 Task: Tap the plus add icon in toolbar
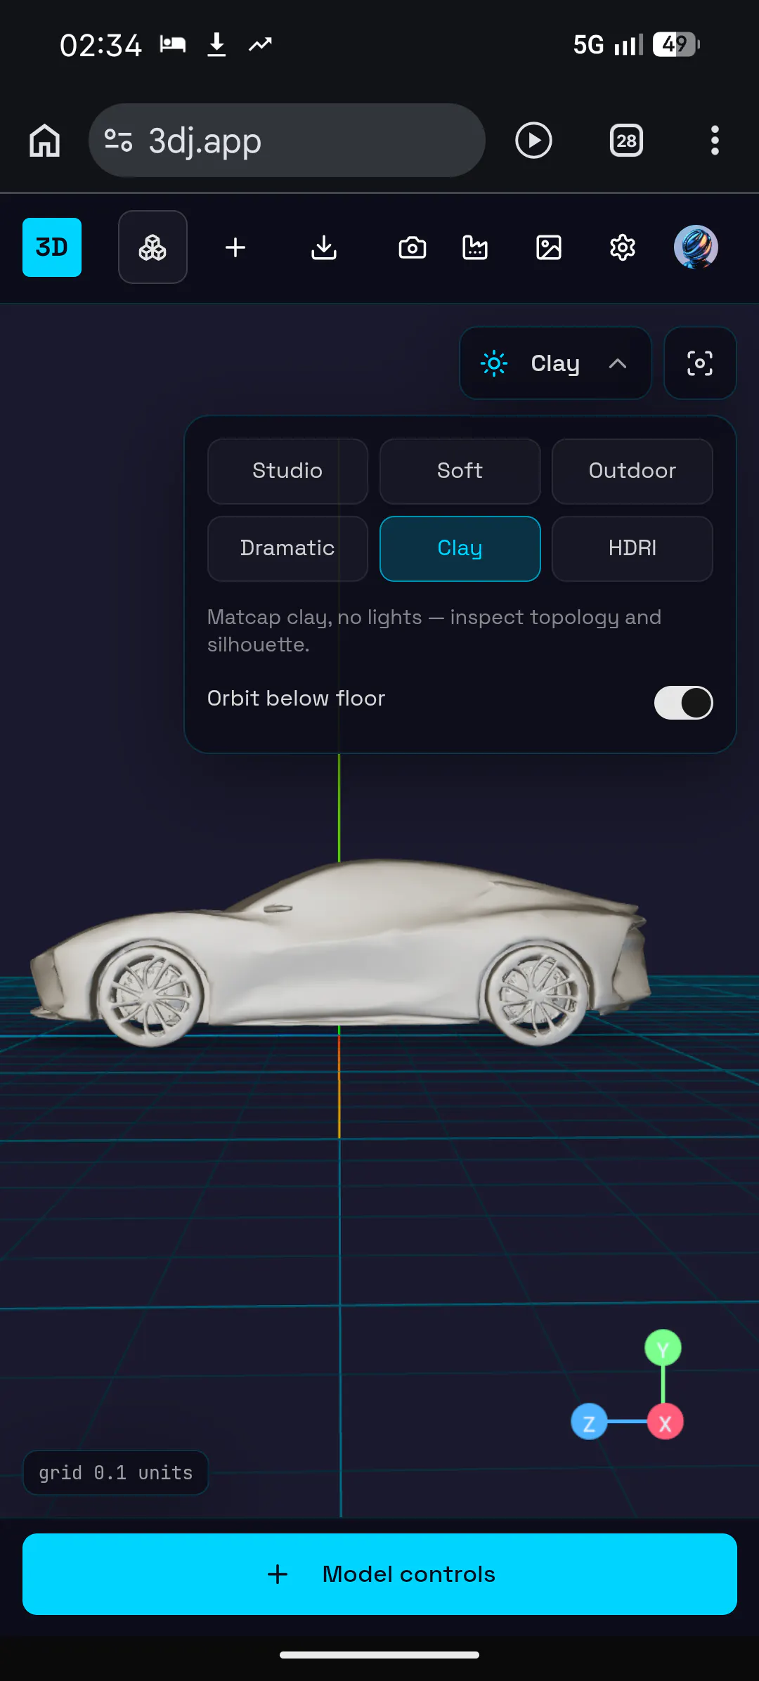point(235,247)
